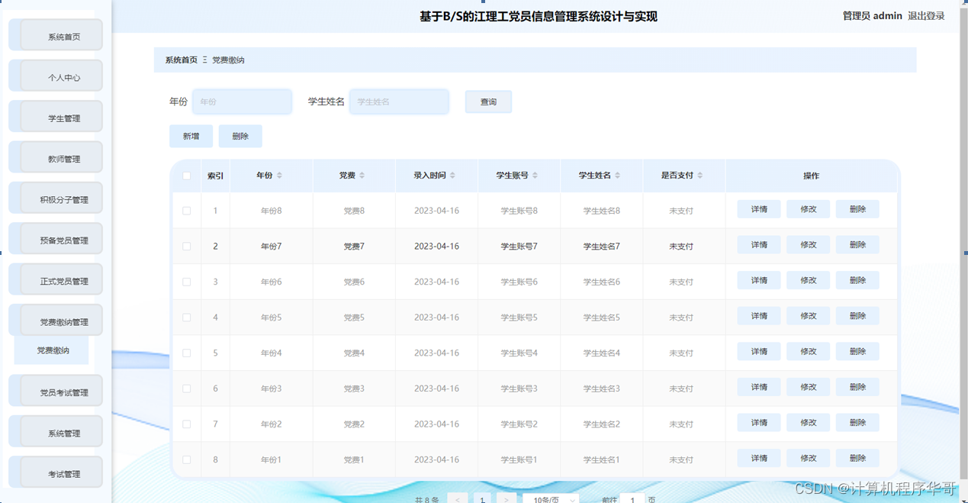
Task: Check the checkbox for 学生姓名5 row
Action: click(185, 316)
